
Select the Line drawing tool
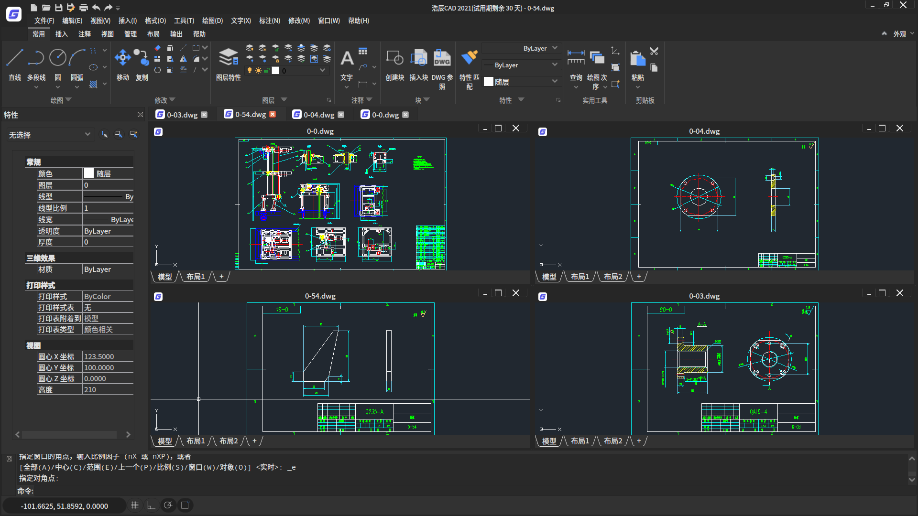(x=14, y=58)
